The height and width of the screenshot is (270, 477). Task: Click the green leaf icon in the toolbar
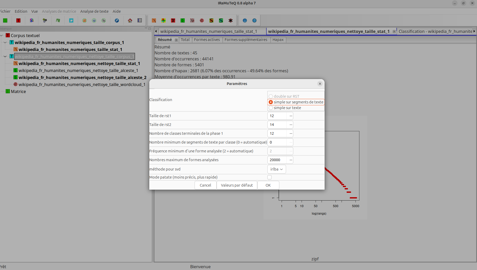point(58,20)
